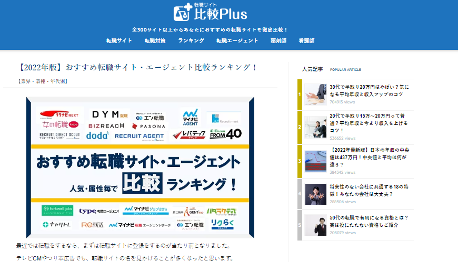
Task: Click thumbnail of 30代で手取り20万円 article
Action: [315, 95]
